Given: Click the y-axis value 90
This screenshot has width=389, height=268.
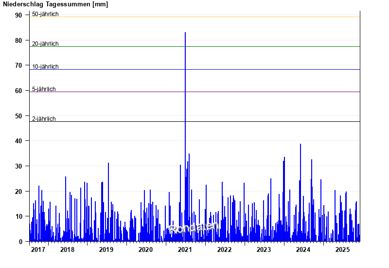Looking at the screenshot, I should tap(18, 15).
